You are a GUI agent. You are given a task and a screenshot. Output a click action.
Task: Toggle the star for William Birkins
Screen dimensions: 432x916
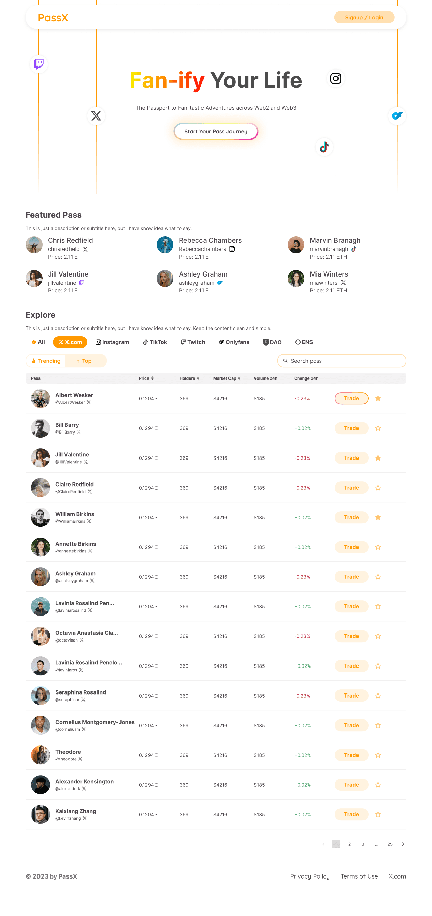[378, 517]
